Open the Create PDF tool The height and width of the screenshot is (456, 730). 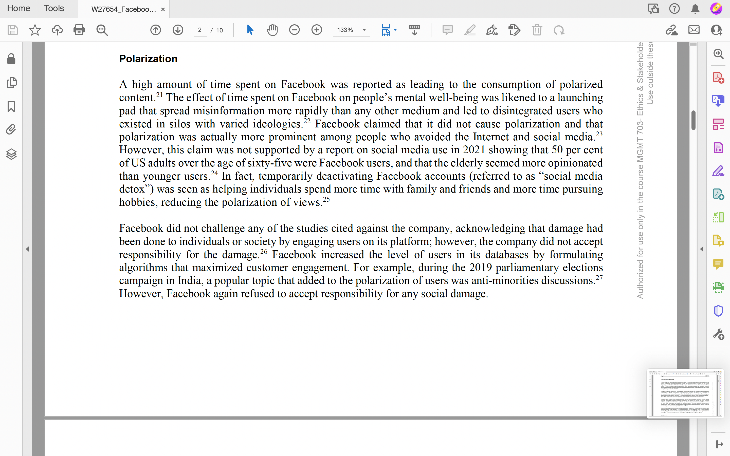coord(719,77)
